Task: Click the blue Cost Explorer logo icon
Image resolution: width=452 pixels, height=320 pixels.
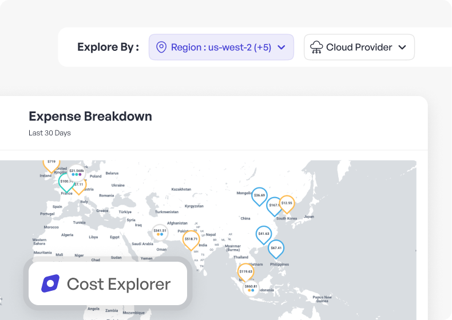Action: click(50, 284)
